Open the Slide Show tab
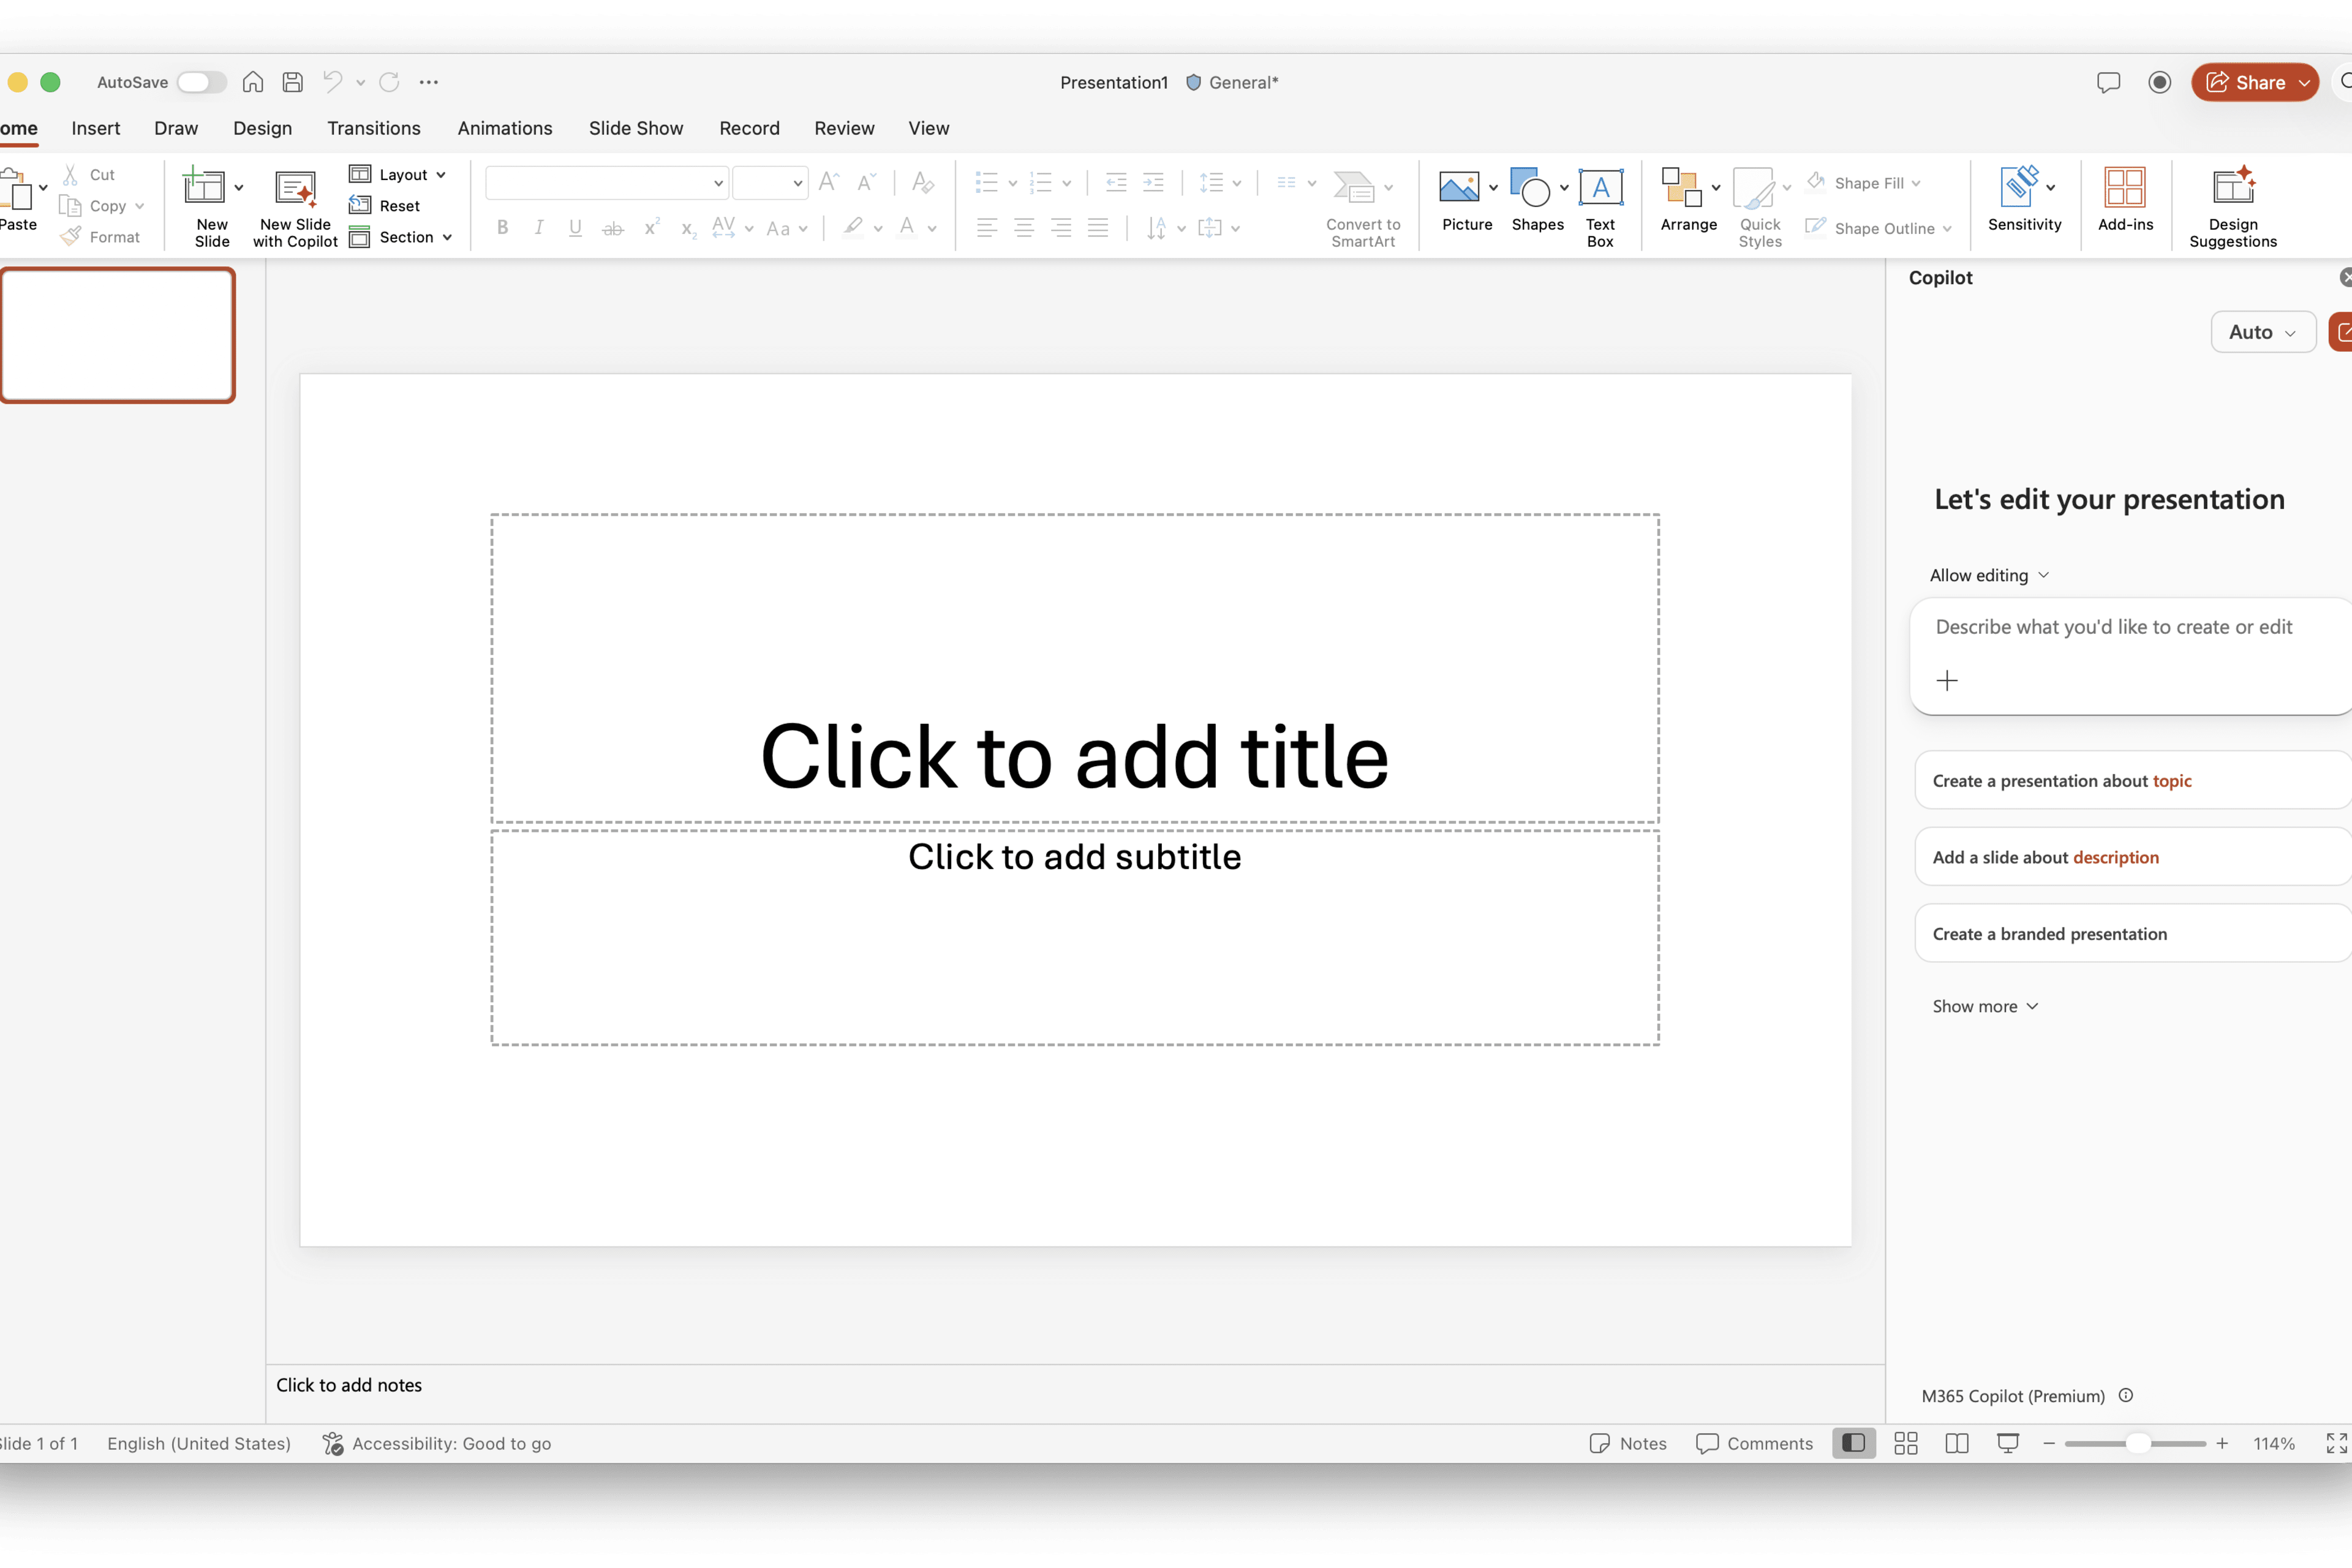 click(x=636, y=128)
